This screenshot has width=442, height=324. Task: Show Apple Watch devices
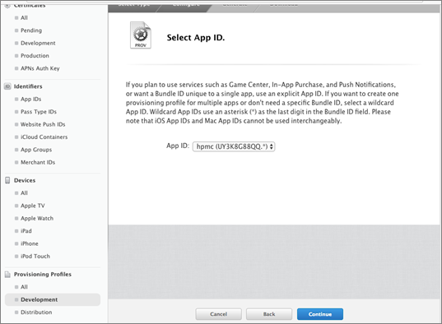point(37,219)
